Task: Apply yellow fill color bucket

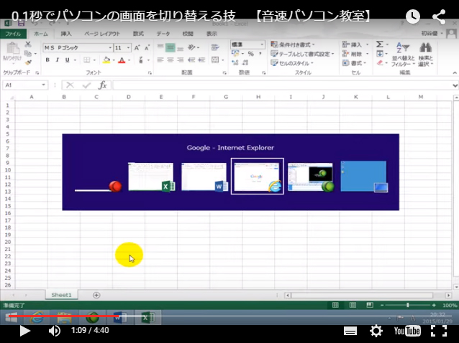Action: click(x=106, y=60)
